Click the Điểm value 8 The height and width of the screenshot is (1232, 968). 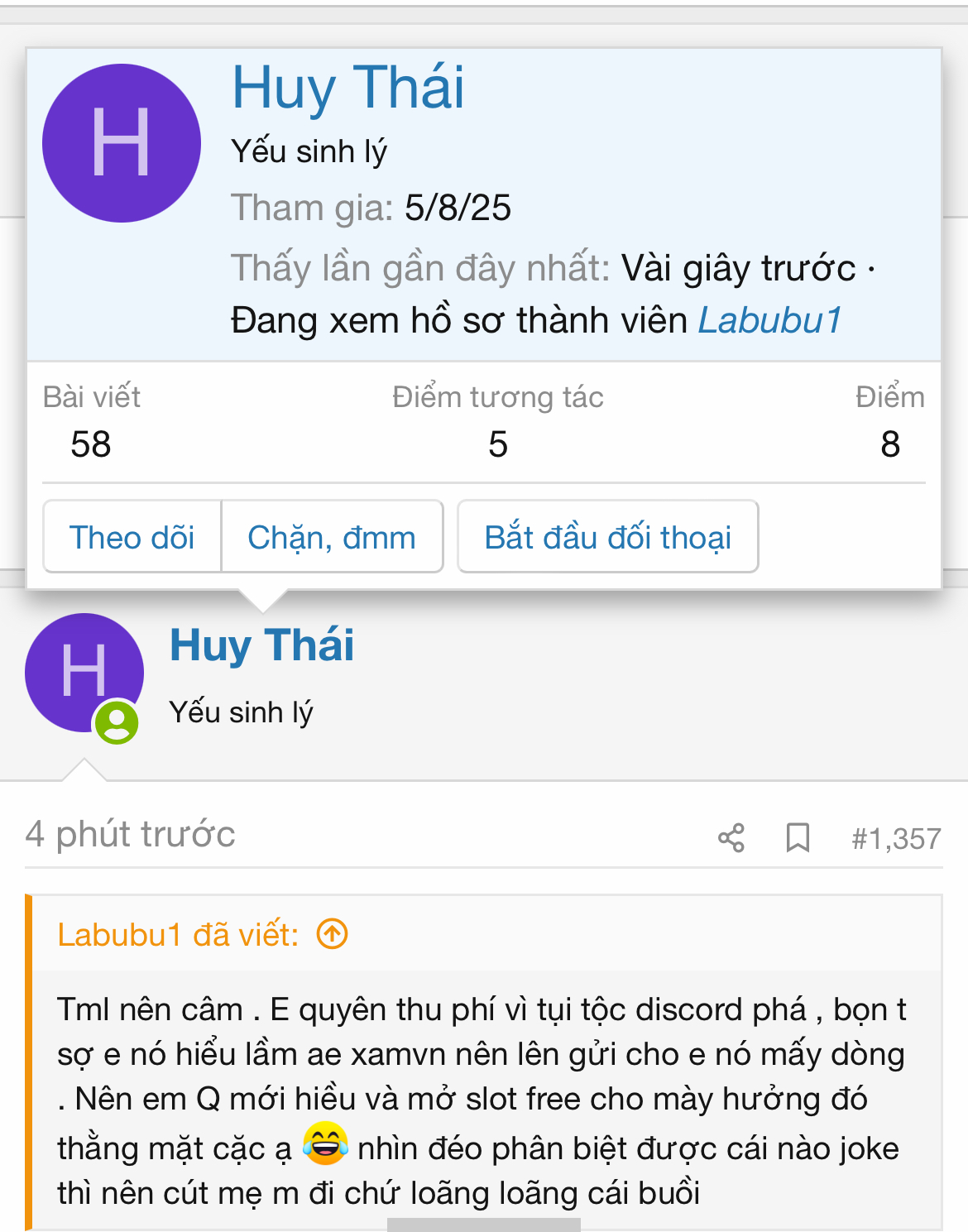point(890,444)
